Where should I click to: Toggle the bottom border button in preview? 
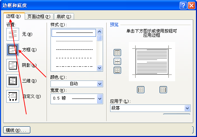point(117,70)
